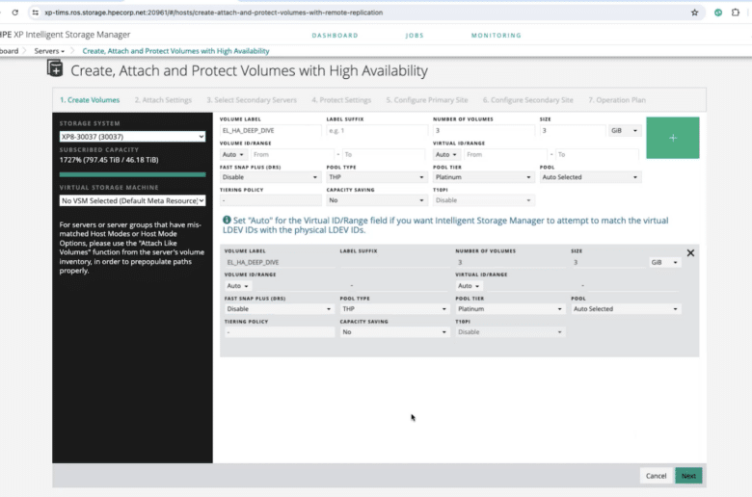The image size is (752, 497).
Task: Open the added row's Size unit GiB dropdown
Action: pyautogui.click(x=664, y=262)
